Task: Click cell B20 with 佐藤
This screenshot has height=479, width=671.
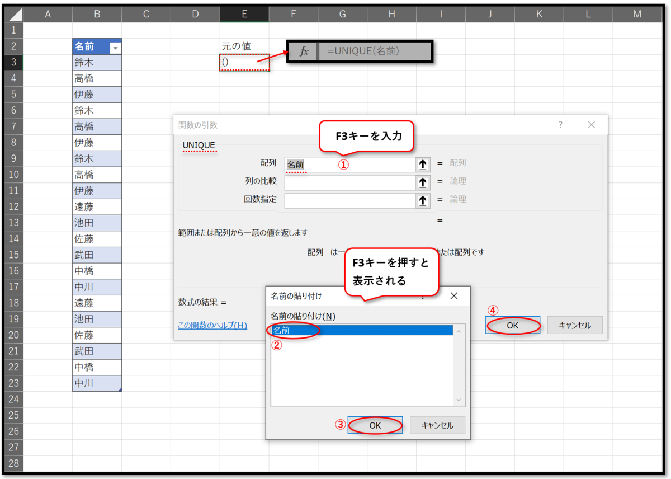Action: click(x=97, y=335)
